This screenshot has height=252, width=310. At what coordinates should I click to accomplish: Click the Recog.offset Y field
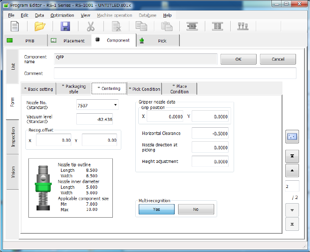(99, 140)
